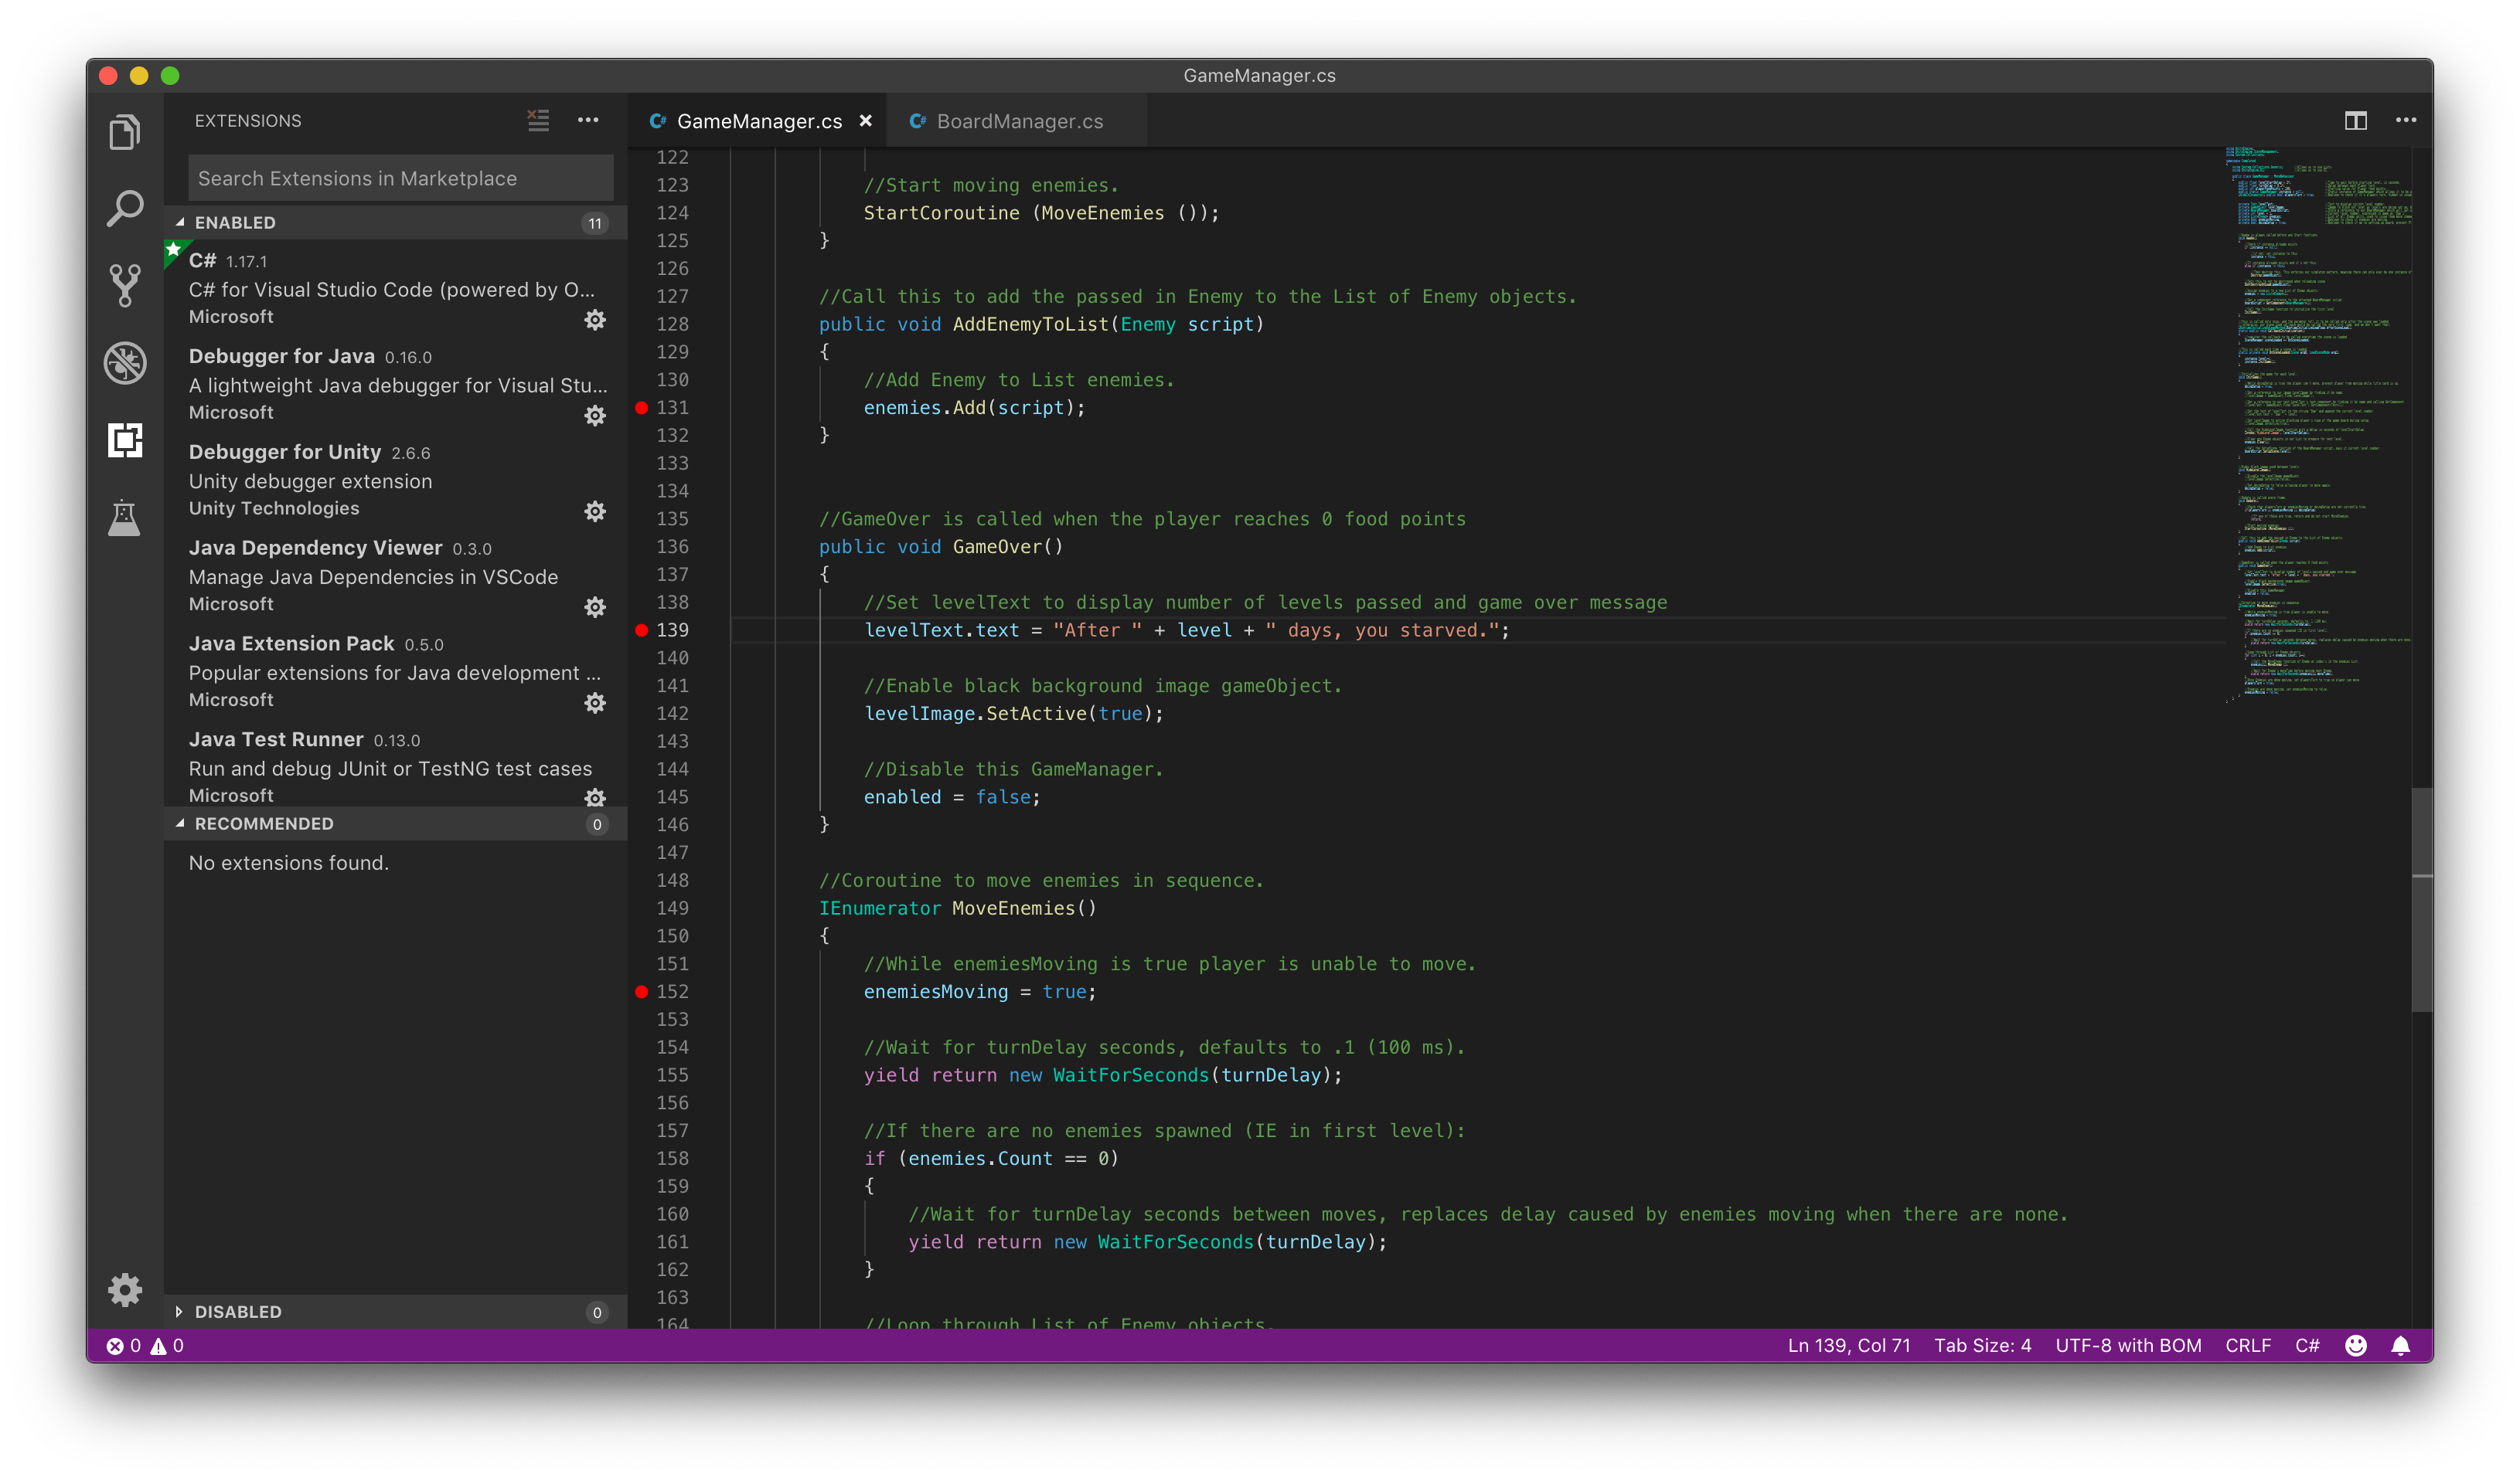Screen dimensions: 2520x1477
Task: Toggle breakpoint on line 131
Action: pos(642,408)
